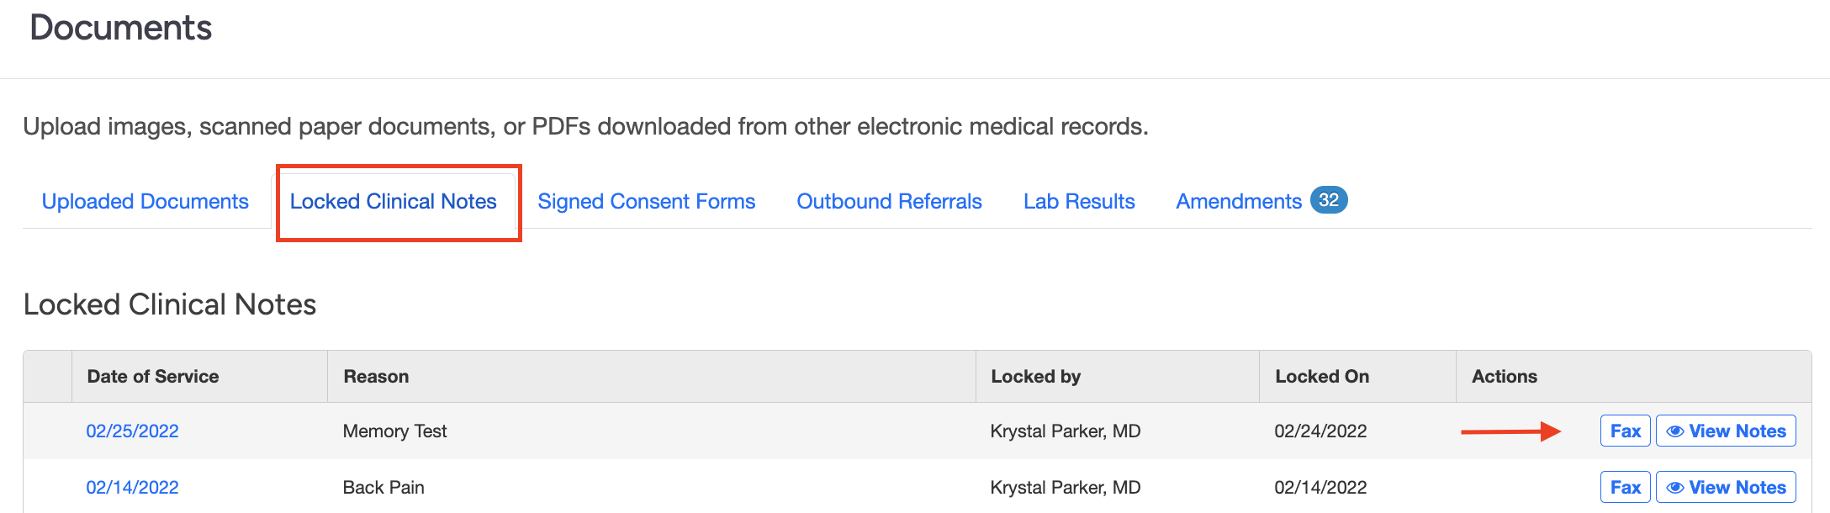Click the Date of Service column header

click(153, 377)
